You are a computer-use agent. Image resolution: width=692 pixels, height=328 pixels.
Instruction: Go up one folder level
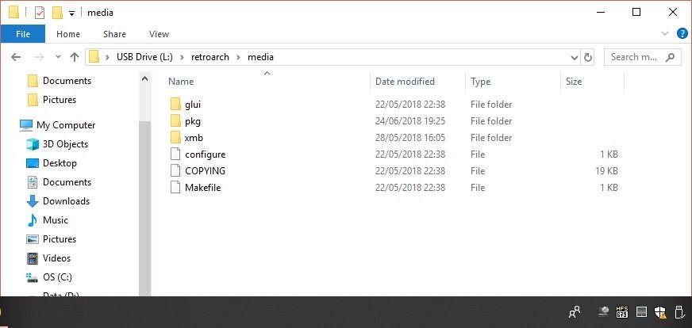[x=75, y=57]
